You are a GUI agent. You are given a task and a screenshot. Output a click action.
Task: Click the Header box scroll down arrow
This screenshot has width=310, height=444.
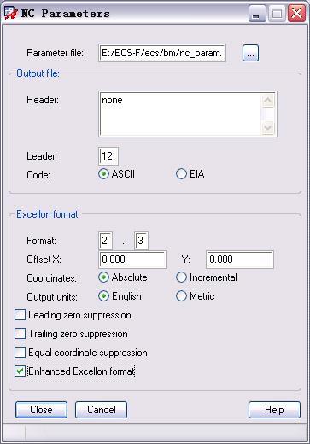click(x=268, y=127)
